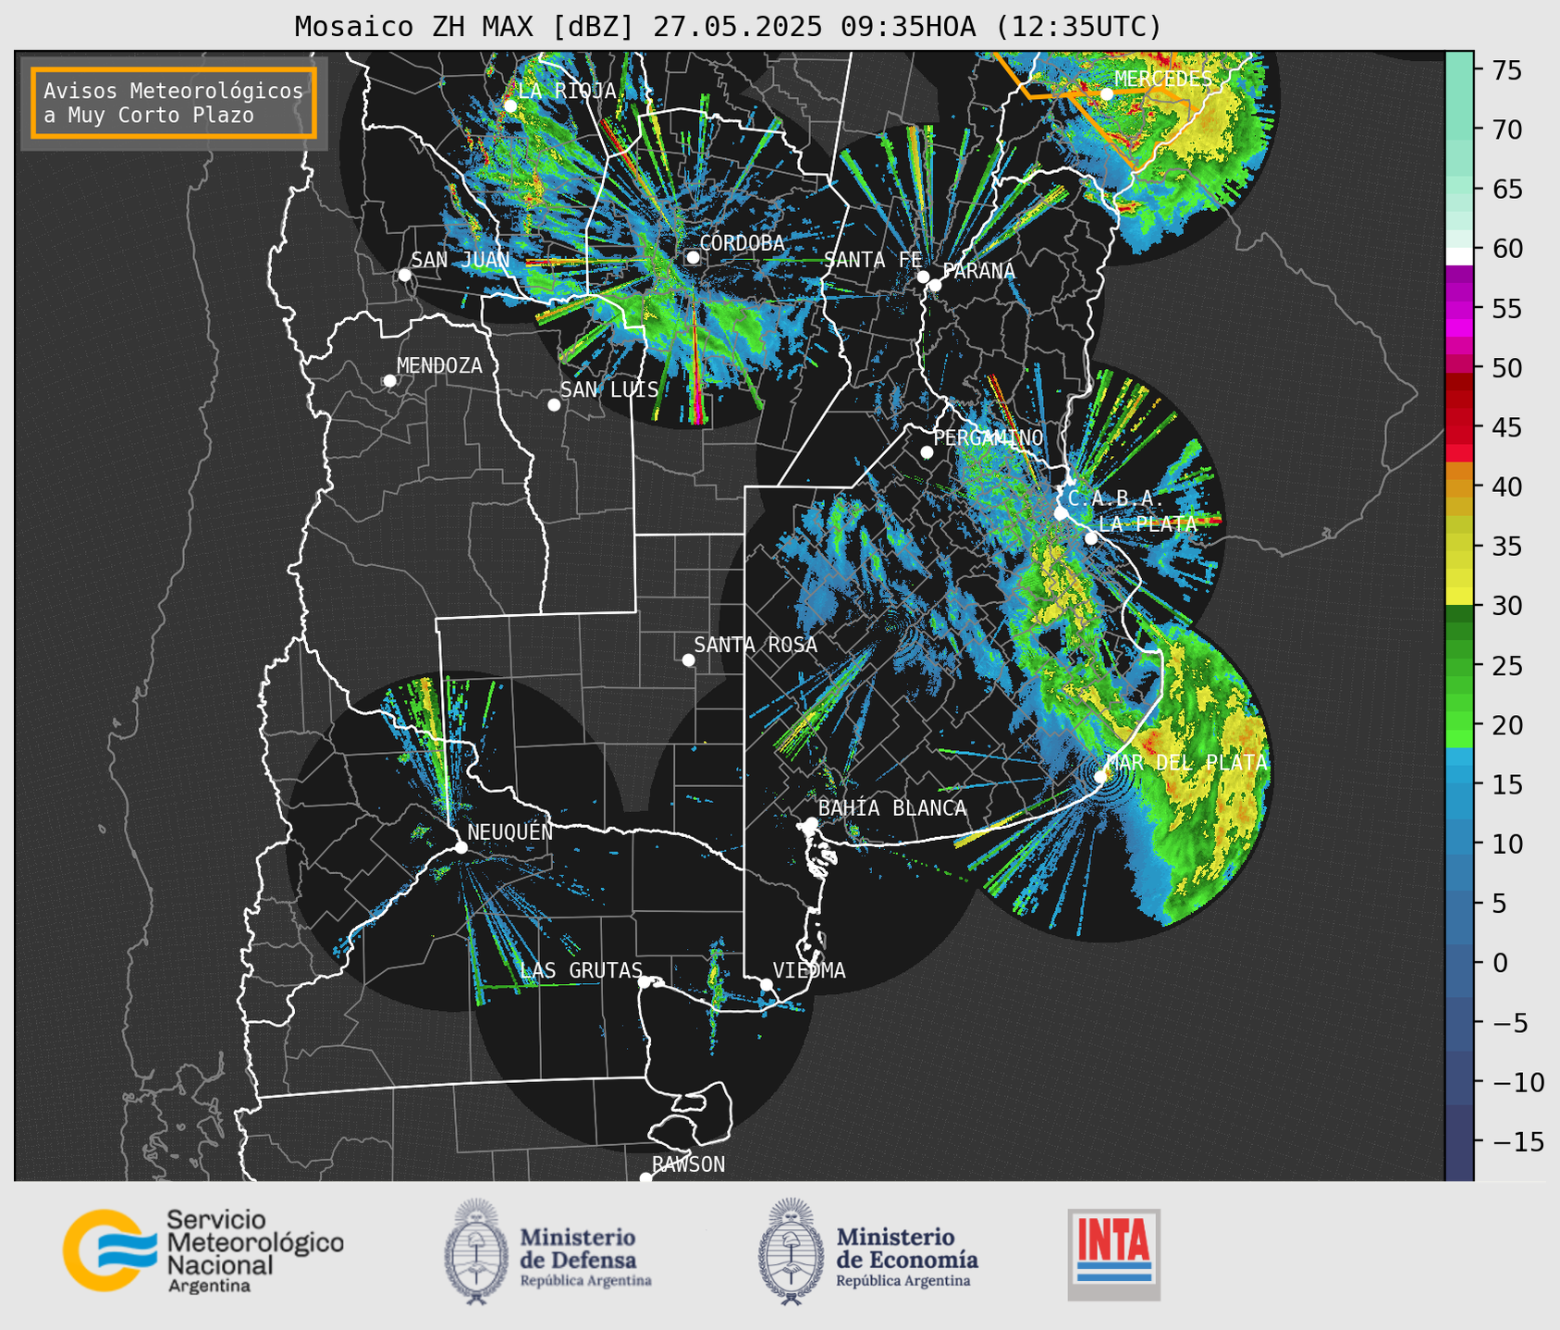Viewport: 1560px width, 1330px height.
Task: Click the SAN LUIS city marker dot
Action: [x=554, y=404]
